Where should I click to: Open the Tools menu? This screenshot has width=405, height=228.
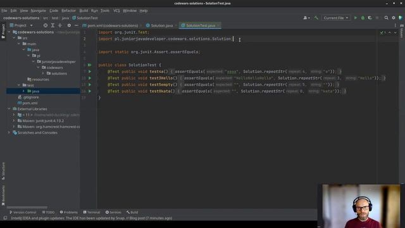click(x=104, y=11)
